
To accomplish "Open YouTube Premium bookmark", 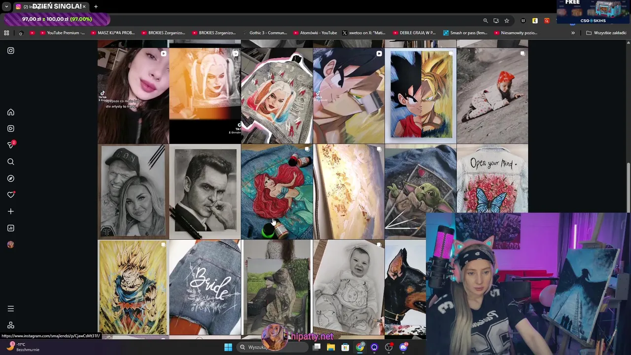I will tap(62, 33).
